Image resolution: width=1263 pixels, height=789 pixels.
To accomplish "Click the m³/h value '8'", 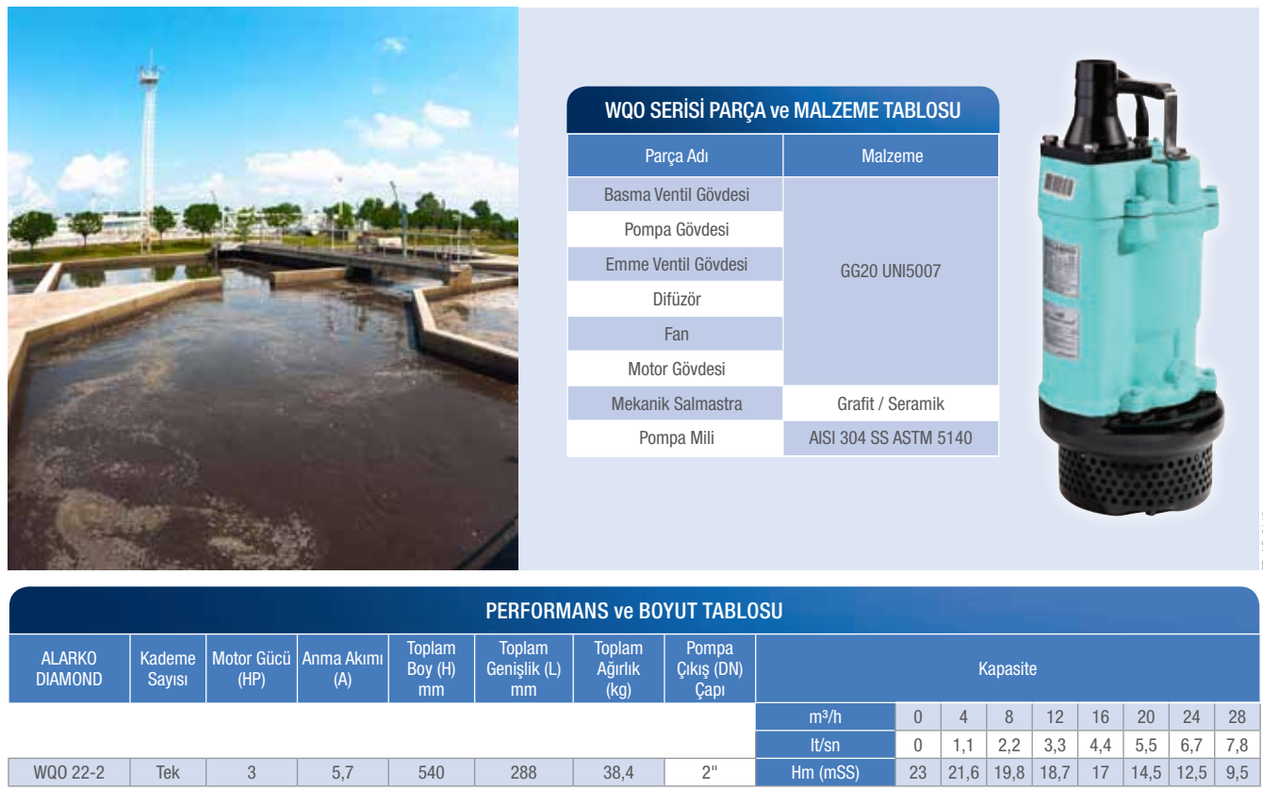I will [x=1009, y=717].
